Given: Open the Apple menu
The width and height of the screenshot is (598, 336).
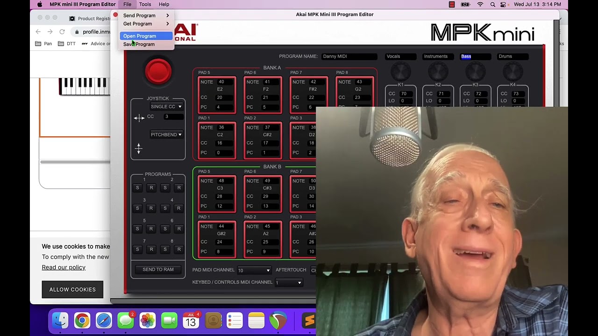Looking at the screenshot, I should click(x=39, y=4).
